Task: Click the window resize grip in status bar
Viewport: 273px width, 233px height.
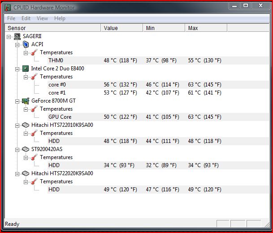Action: 267,225
